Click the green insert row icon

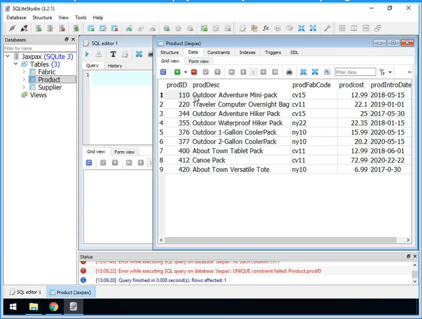(x=177, y=72)
